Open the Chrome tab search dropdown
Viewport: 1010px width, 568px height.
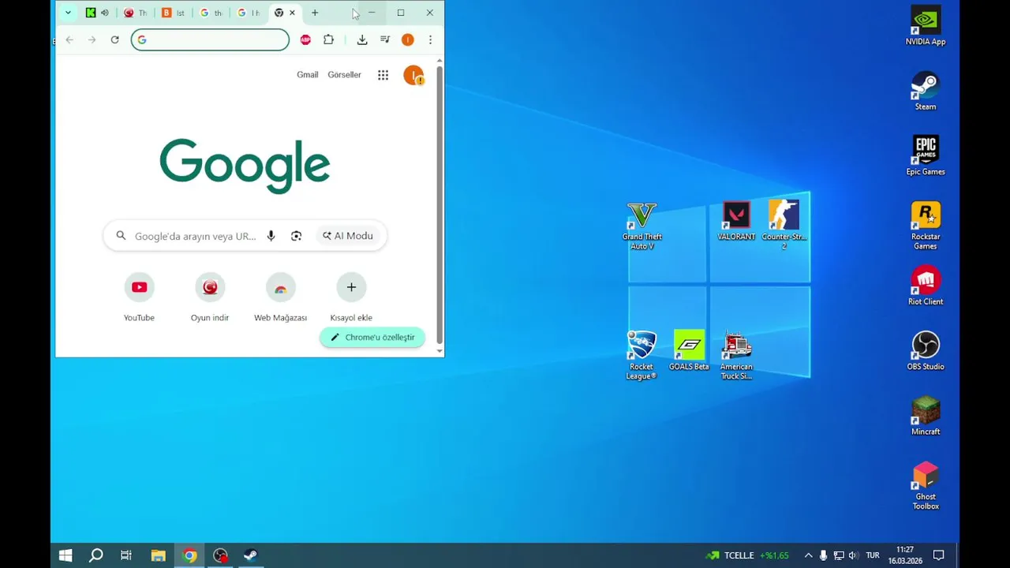(68, 13)
